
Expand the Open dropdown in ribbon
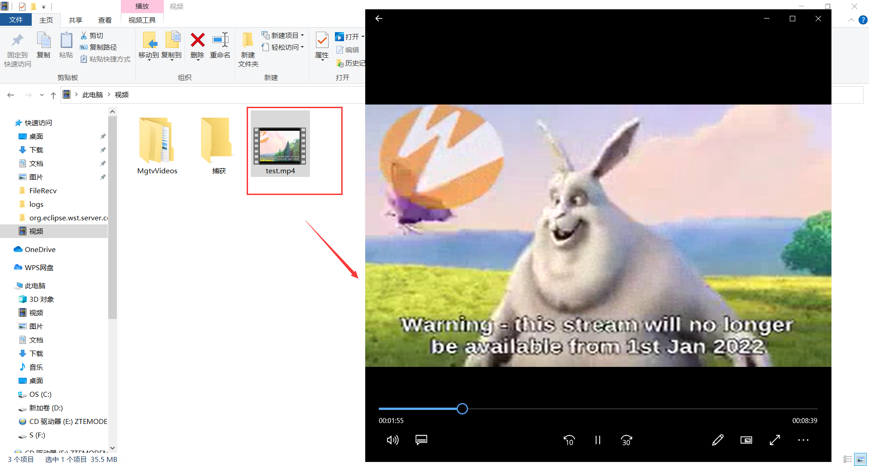pyautogui.click(x=363, y=37)
